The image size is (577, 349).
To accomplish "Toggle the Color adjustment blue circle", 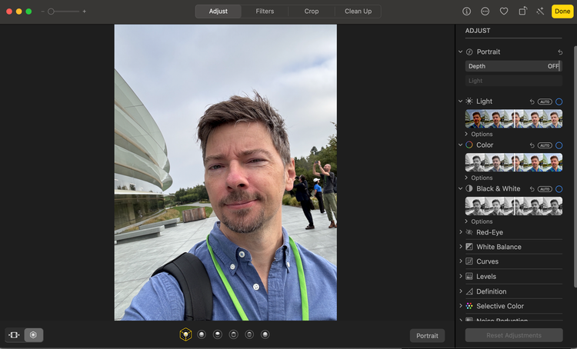I will pyautogui.click(x=559, y=145).
